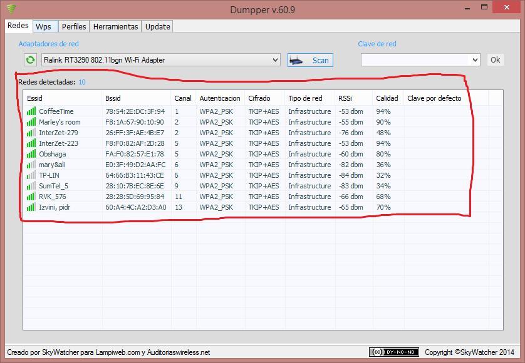Select the CoffeeTime network row

click(263, 111)
